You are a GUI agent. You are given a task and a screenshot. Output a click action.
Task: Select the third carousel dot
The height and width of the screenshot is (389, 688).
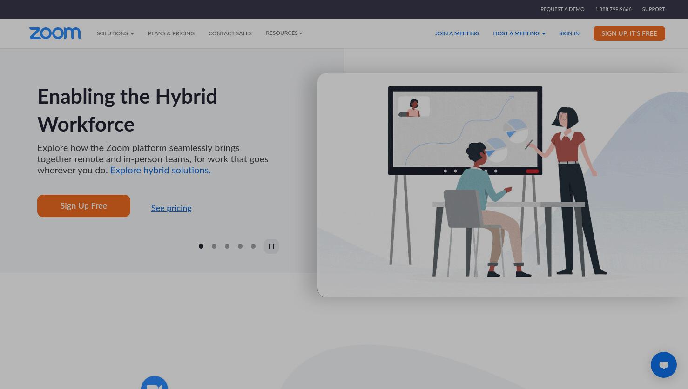click(227, 246)
